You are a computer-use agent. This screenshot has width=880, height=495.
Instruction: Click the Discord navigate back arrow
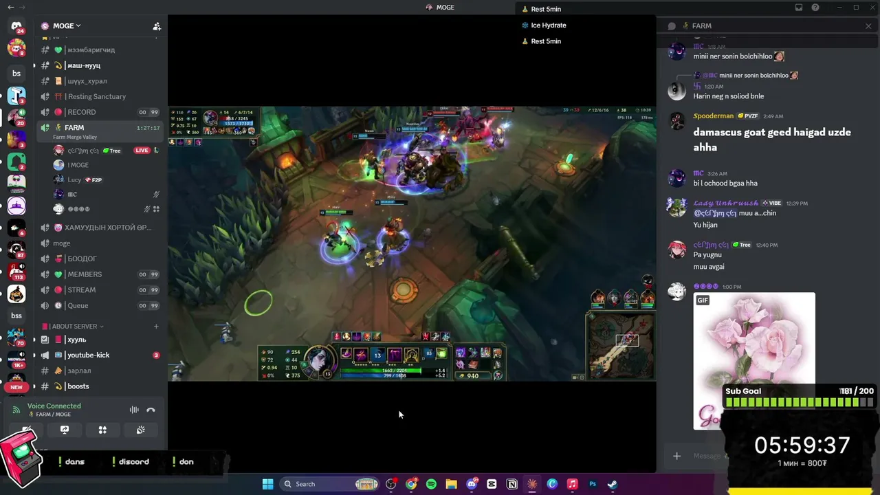coord(10,8)
